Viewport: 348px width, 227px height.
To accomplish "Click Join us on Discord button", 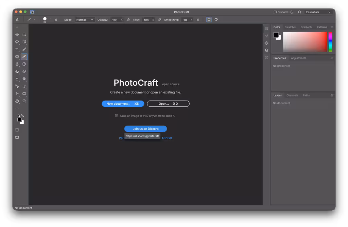I will coord(145,129).
